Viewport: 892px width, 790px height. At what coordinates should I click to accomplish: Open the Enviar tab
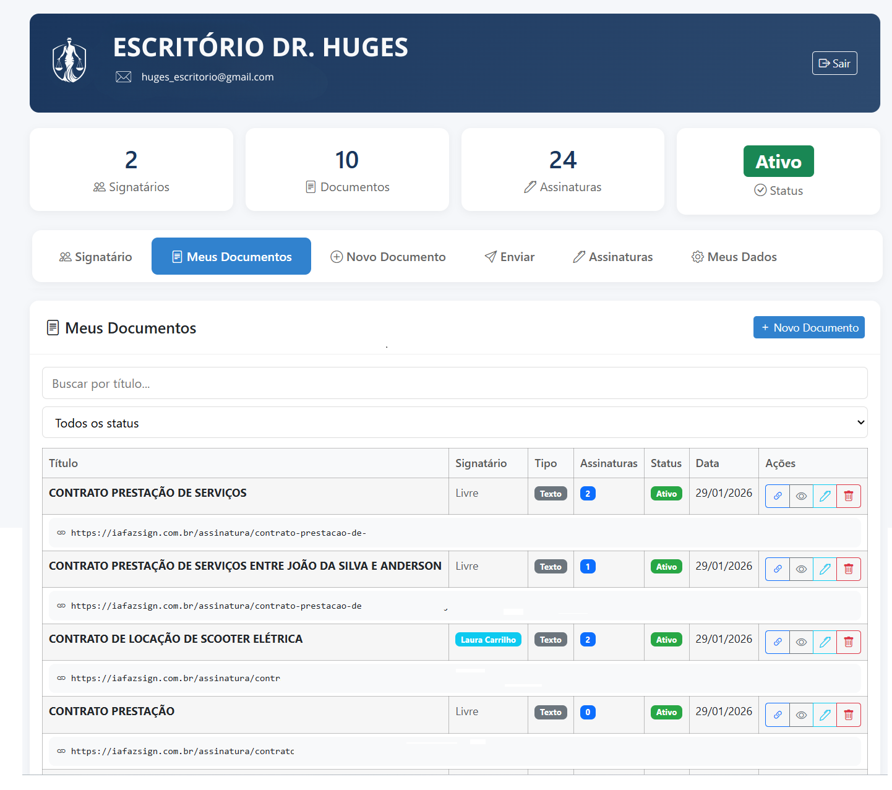[x=509, y=257]
